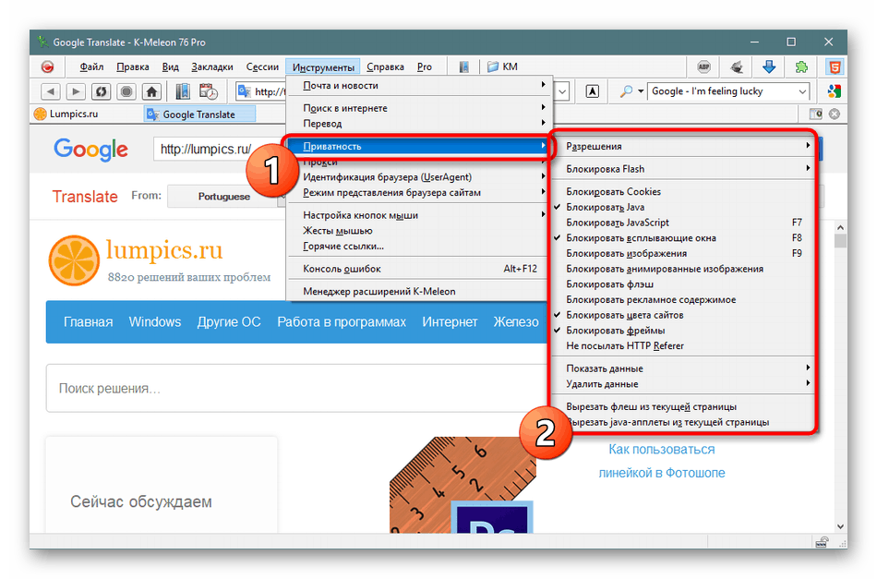
Task: Click the status bar network icon
Action: click(822, 541)
